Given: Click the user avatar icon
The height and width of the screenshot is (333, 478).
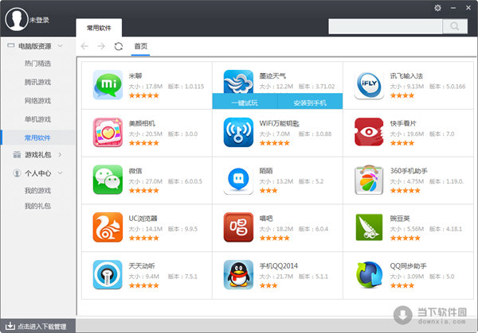Looking at the screenshot, I should coord(17,19).
